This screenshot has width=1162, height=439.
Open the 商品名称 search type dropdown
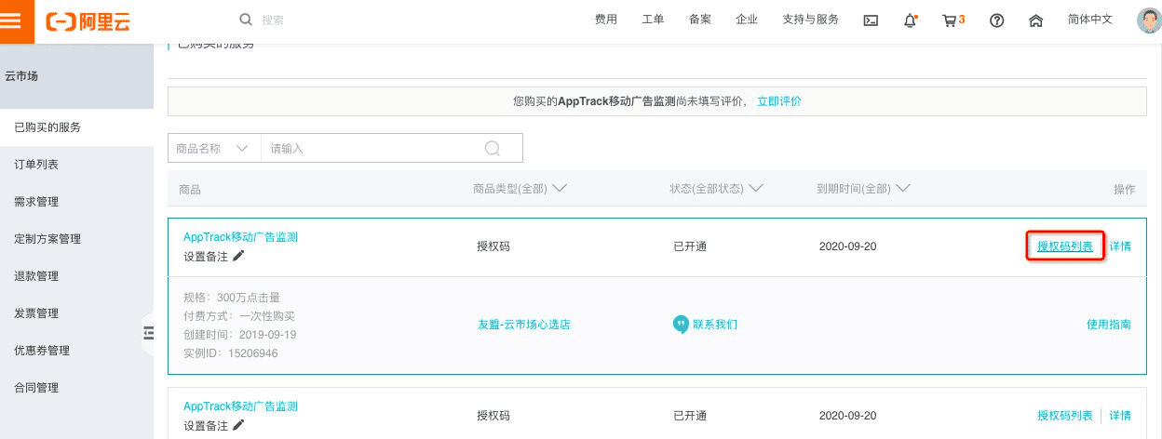pyautogui.click(x=214, y=148)
